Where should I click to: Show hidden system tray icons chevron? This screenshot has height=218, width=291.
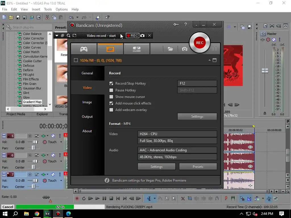coord(241,214)
